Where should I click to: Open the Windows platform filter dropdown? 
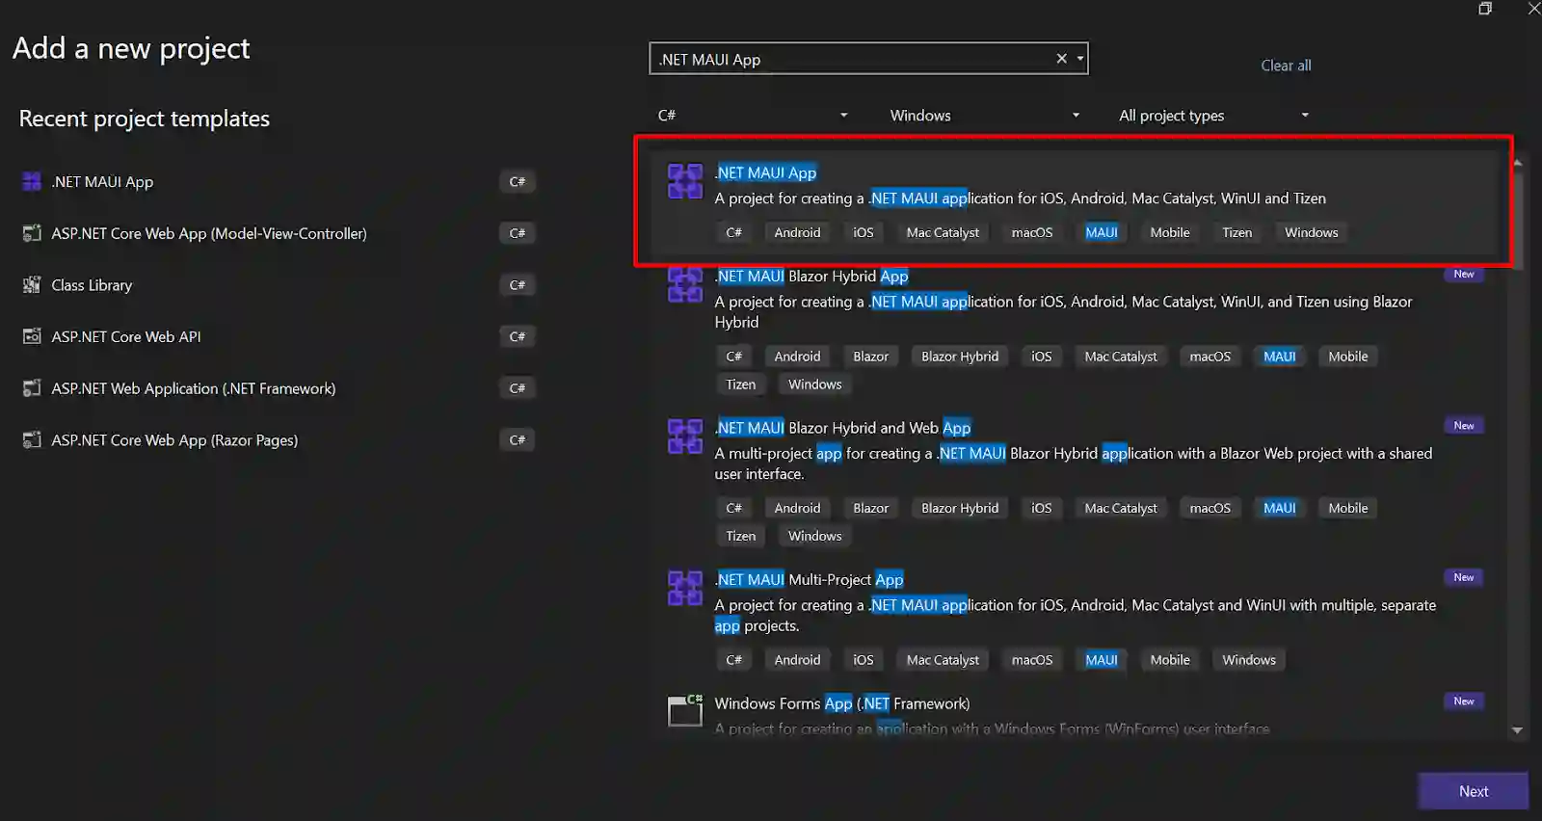click(x=983, y=116)
